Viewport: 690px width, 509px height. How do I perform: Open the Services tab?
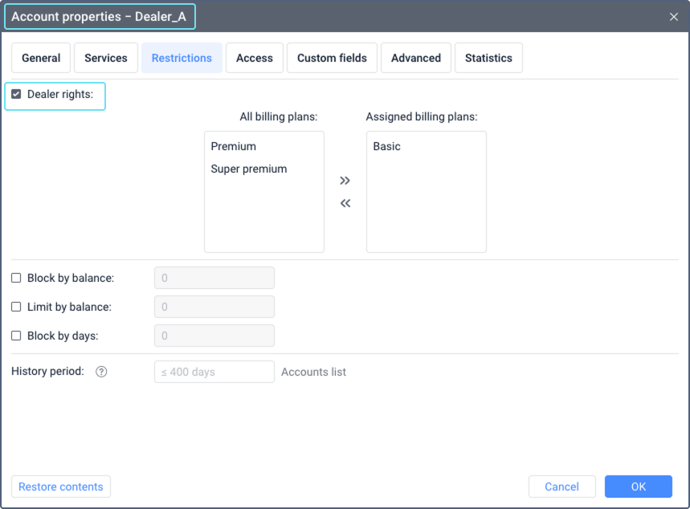coord(105,57)
